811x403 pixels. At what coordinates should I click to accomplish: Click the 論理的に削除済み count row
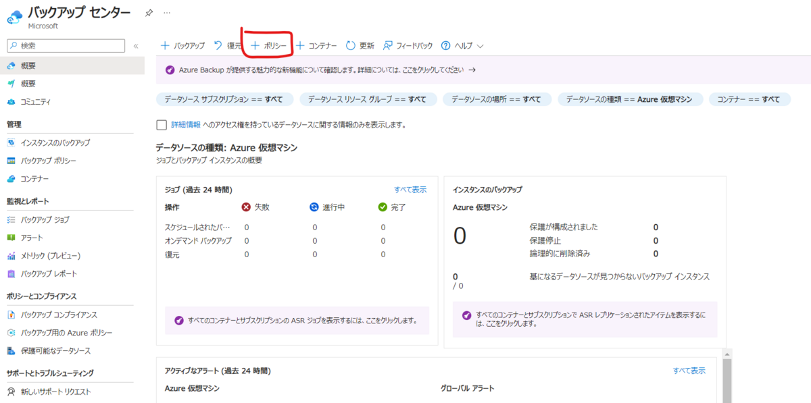point(594,254)
